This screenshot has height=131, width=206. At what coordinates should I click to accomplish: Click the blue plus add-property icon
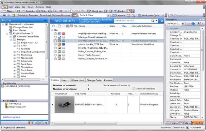193,24
